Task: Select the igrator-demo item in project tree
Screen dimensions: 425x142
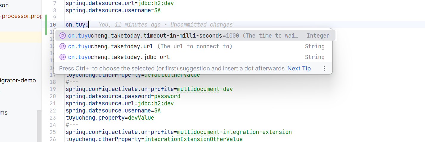Action: tap(18, 81)
